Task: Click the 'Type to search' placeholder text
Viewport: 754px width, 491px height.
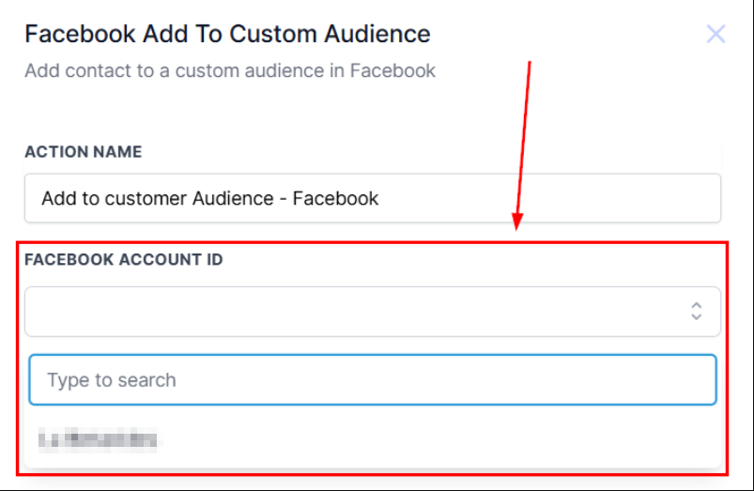Action: (x=112, y=380)
